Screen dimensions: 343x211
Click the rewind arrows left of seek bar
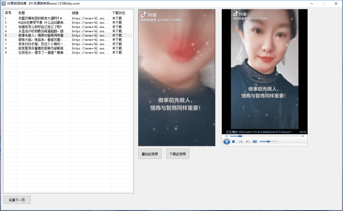(226, 136)
